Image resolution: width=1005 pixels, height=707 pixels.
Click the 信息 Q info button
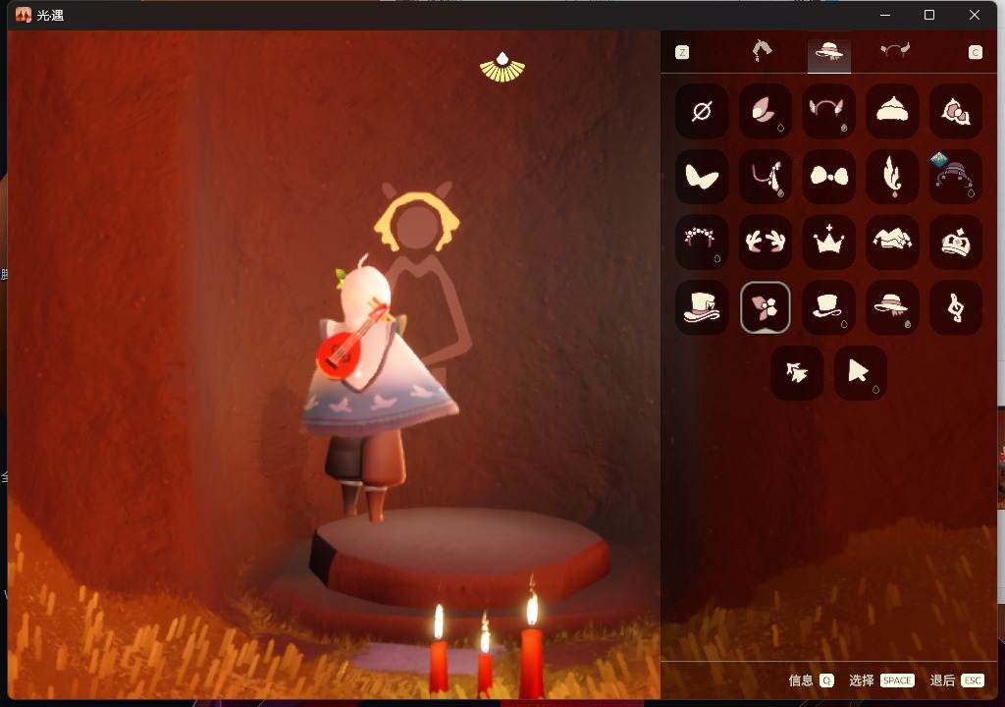point(811,680)
